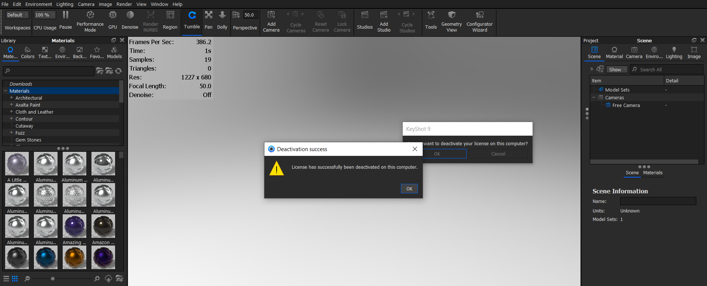Select the Amazing purple material thumbnail
This screenshot has height=286, width=707.
click(x=74, y=226)
